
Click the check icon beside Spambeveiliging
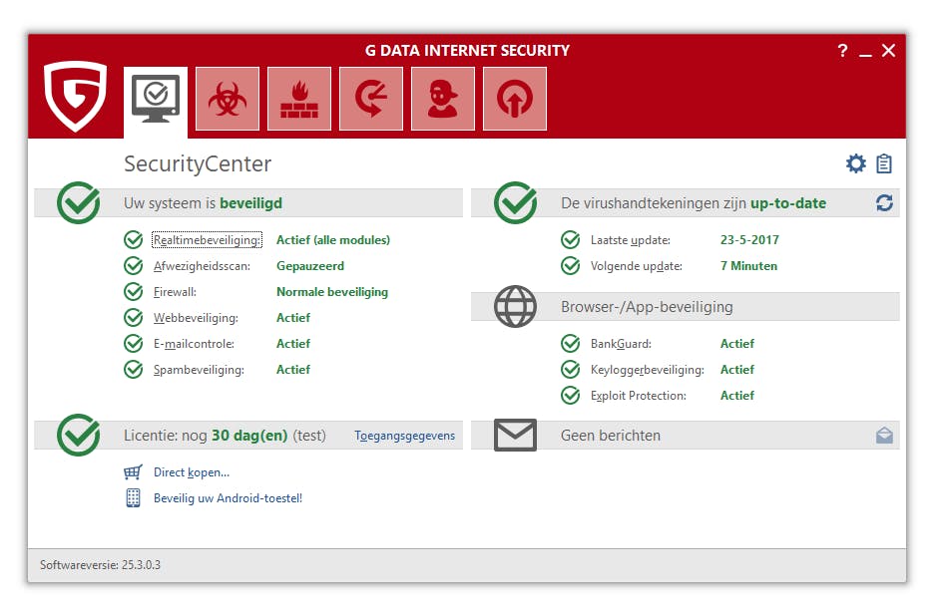pyautogui.click(x=134, y=370)
